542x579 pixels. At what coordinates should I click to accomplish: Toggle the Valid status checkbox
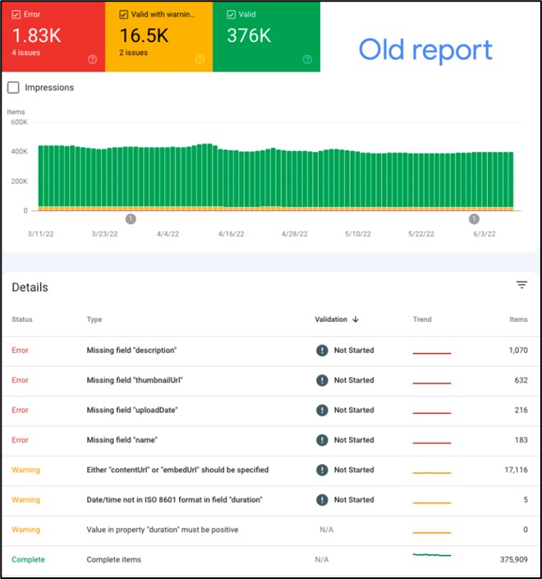[x=231, y=15]
